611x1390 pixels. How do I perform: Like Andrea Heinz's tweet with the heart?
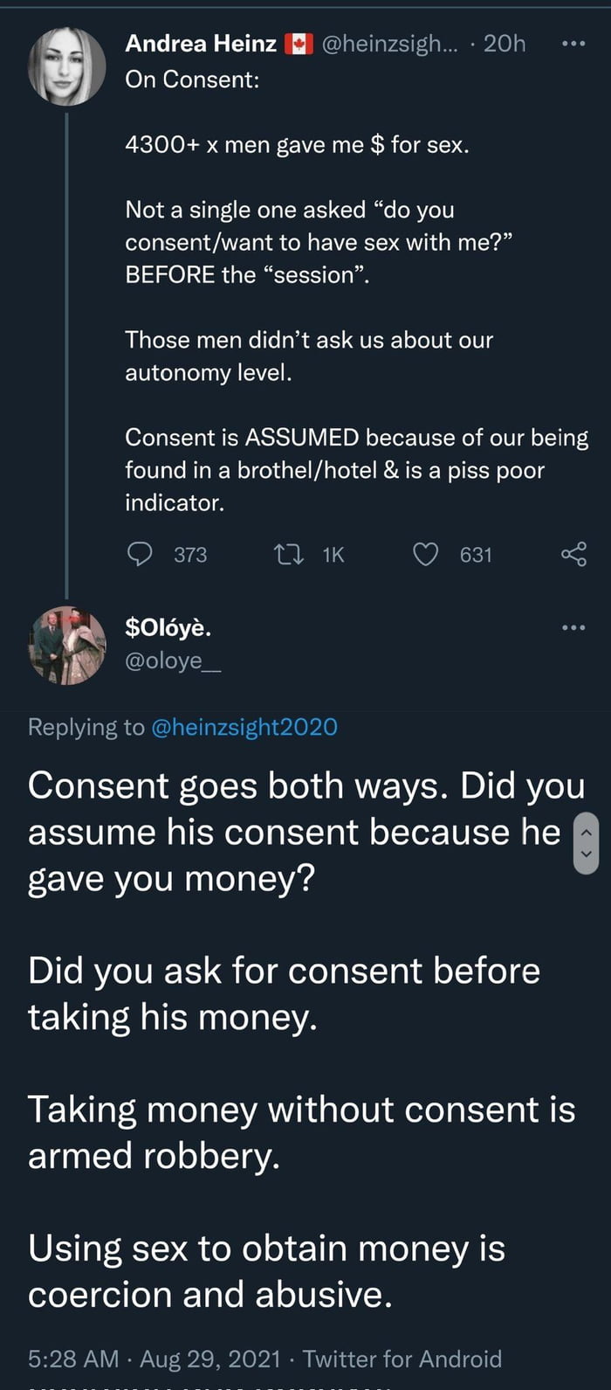pyautogui.click(x=425, y=554)
